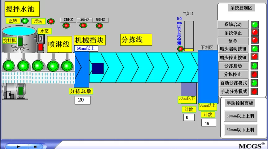Click the play button in bottom bar
This screenshot has width=268, height=149.
19,147
